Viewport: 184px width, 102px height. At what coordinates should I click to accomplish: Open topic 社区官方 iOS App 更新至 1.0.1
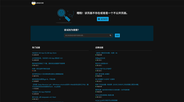[x=47, y=58]
